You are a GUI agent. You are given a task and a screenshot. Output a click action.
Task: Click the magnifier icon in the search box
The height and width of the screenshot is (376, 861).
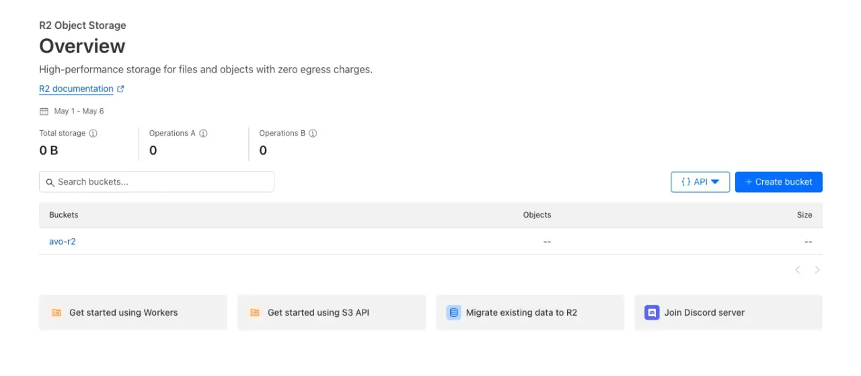coord(50,182)
